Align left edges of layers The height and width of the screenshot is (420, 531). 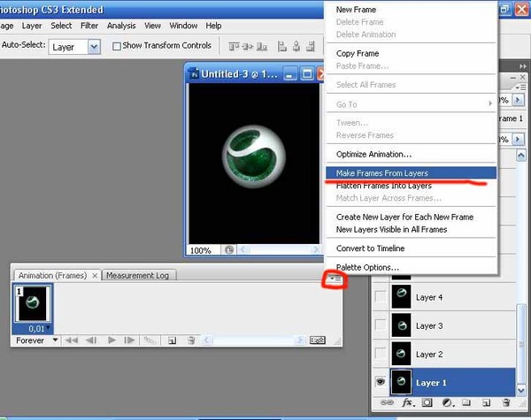tap(282, 46)
